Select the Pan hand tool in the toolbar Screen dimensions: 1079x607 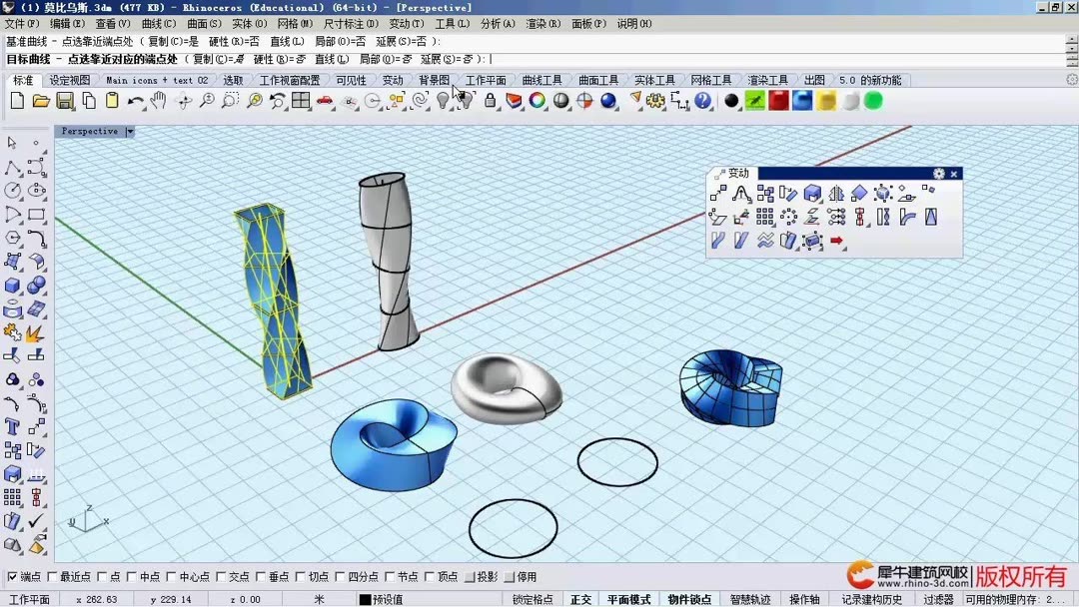(x=158, y=101)
